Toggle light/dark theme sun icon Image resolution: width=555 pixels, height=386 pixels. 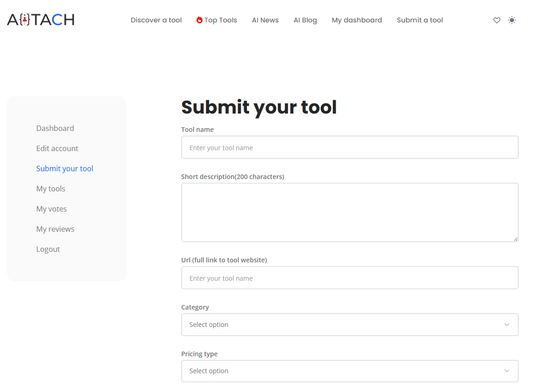tap(512, 20)
